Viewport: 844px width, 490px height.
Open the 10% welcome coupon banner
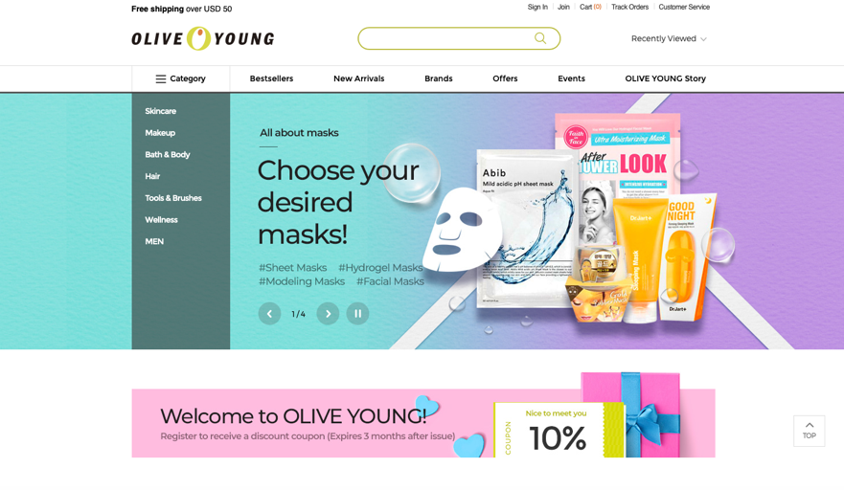[423, 423]
